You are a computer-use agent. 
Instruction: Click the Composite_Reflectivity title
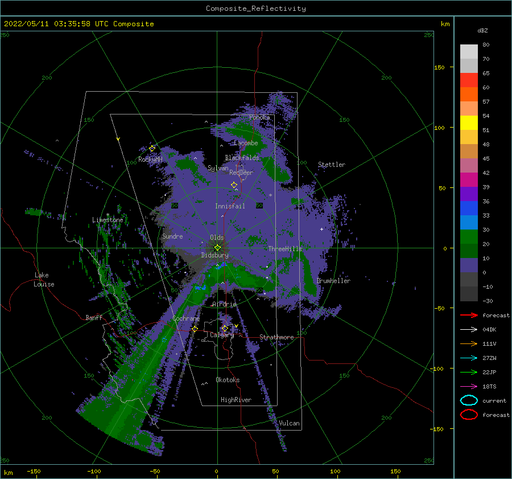point(255,9)
